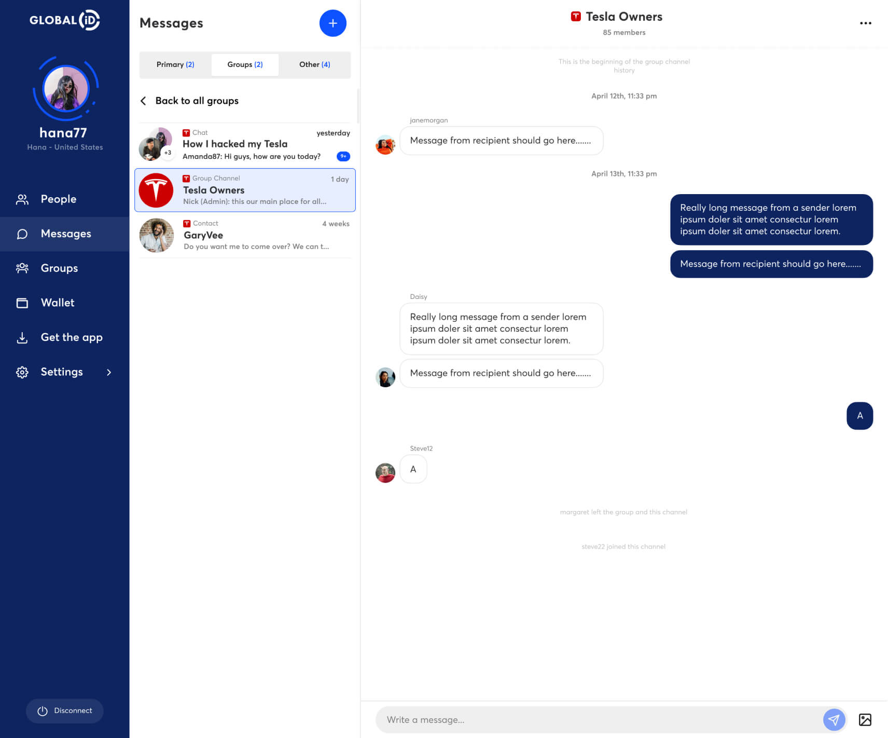The height and width of the screenshot is (738, 888).
Task: Click Daisy's long message bubble
Action: point(501,329)
